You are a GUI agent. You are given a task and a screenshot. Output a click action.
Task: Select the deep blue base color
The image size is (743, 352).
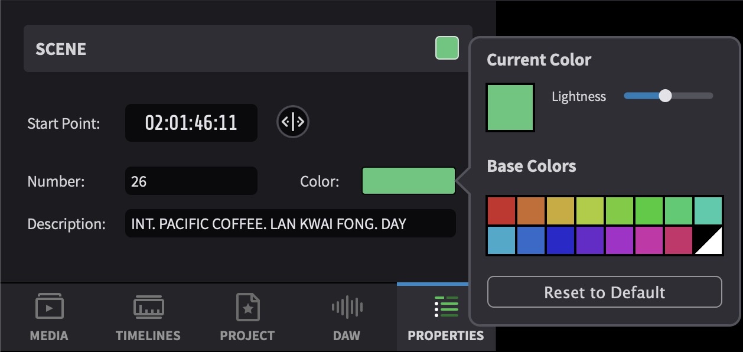(x=560, y=240)
